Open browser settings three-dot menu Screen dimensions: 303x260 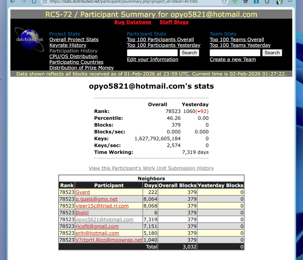(290, 1)
